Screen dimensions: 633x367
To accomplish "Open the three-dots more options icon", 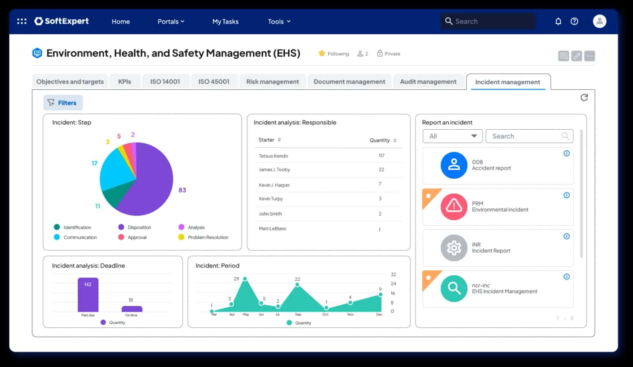I will [x=590, y=56].
